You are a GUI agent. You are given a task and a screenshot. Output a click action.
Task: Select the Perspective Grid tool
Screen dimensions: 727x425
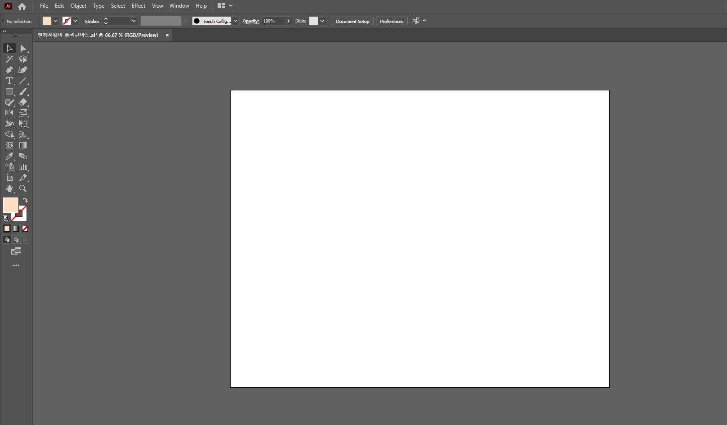point(23,134)
